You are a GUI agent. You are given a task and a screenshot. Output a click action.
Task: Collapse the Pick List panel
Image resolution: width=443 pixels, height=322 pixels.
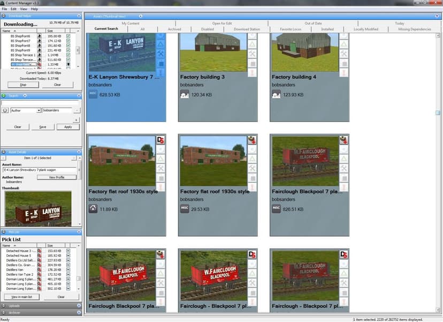coord(79,232)
